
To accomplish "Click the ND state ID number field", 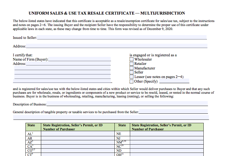I will coord(166,151).
